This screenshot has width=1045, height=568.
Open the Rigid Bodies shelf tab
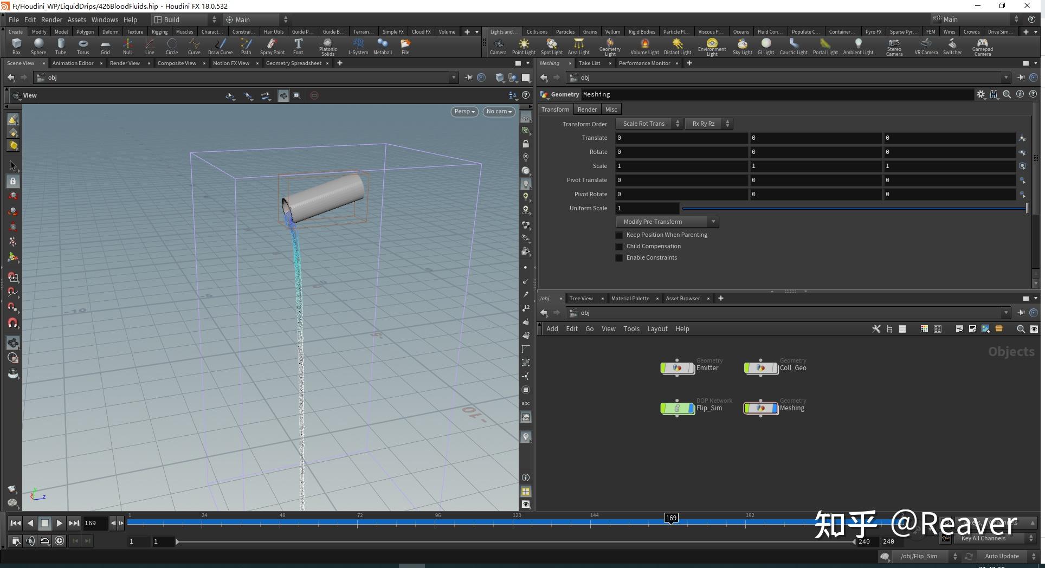(642, 31)
